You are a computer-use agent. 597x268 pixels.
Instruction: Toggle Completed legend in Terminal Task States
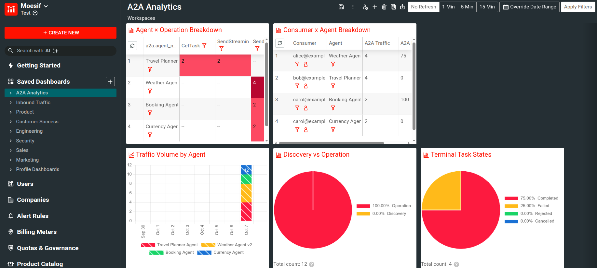point(531,198)
